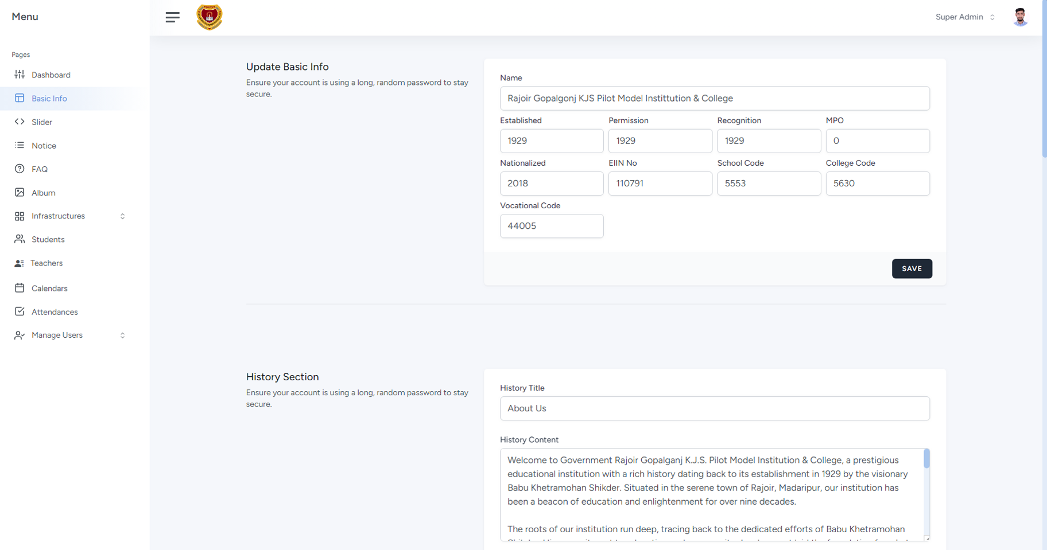Select Basic Info in sidebar
This screenshot has width=1047, height=550.
pyautogui.click(x=49, y=99)
